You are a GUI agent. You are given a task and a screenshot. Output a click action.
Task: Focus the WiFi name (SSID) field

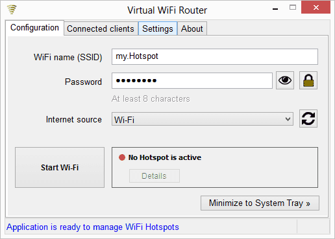click(215, 56)
